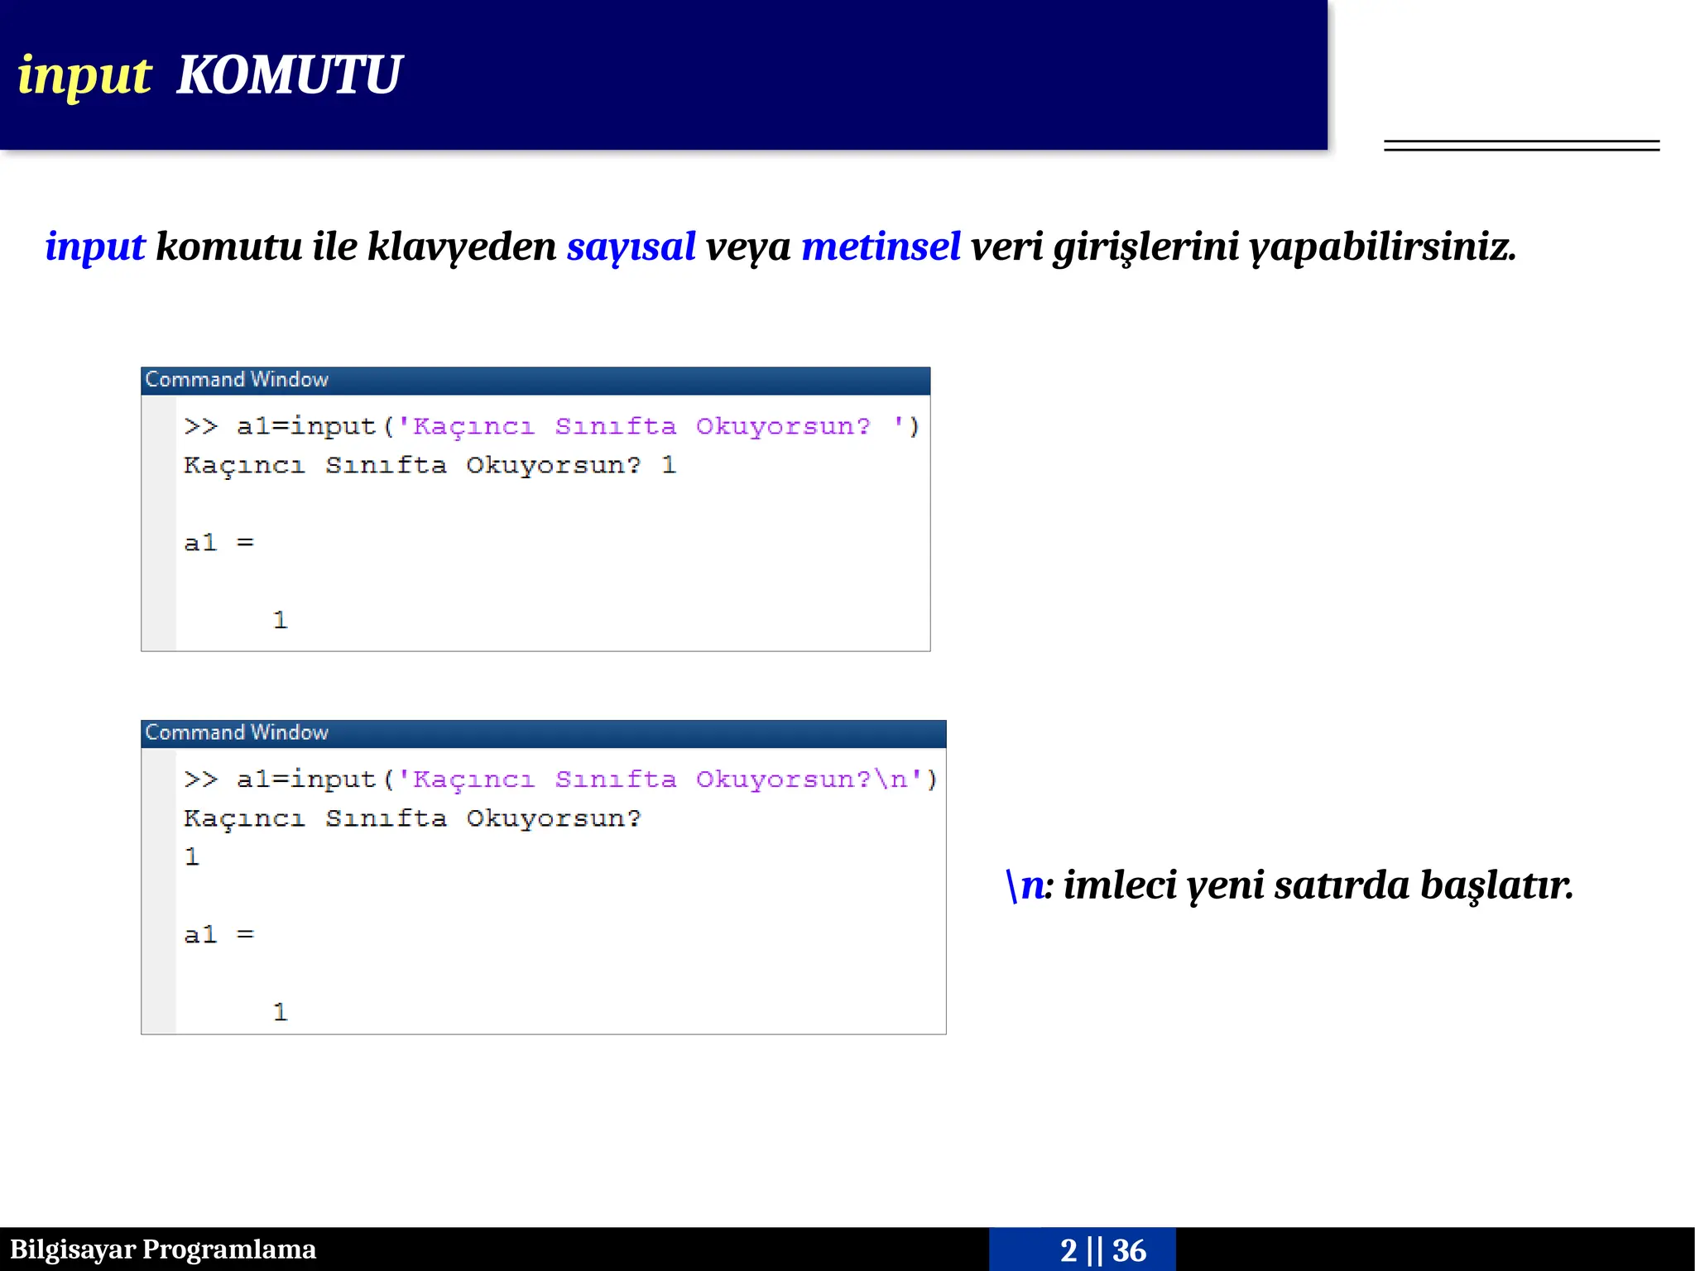Image resolution: width=1695 pixels, height=1271 pixels.
Task: Click the first Command Window title bar
Action: (535, 380)
